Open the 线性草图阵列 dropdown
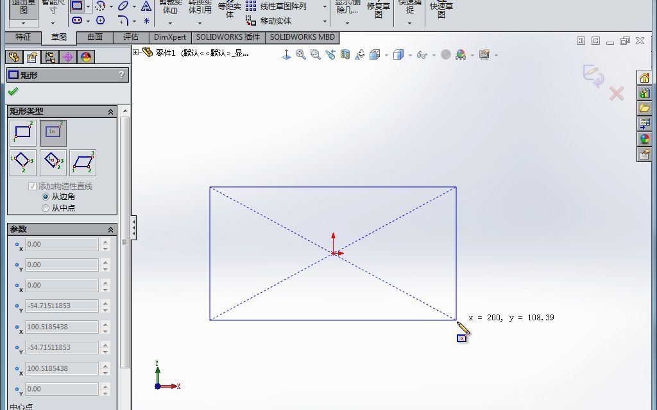This screenshot has width=657, height=410. click(x=323, y=6)
